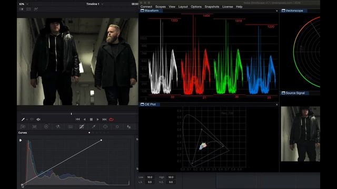
Task: Select the first Curves mode dot
Action: (x=89, y=133)
